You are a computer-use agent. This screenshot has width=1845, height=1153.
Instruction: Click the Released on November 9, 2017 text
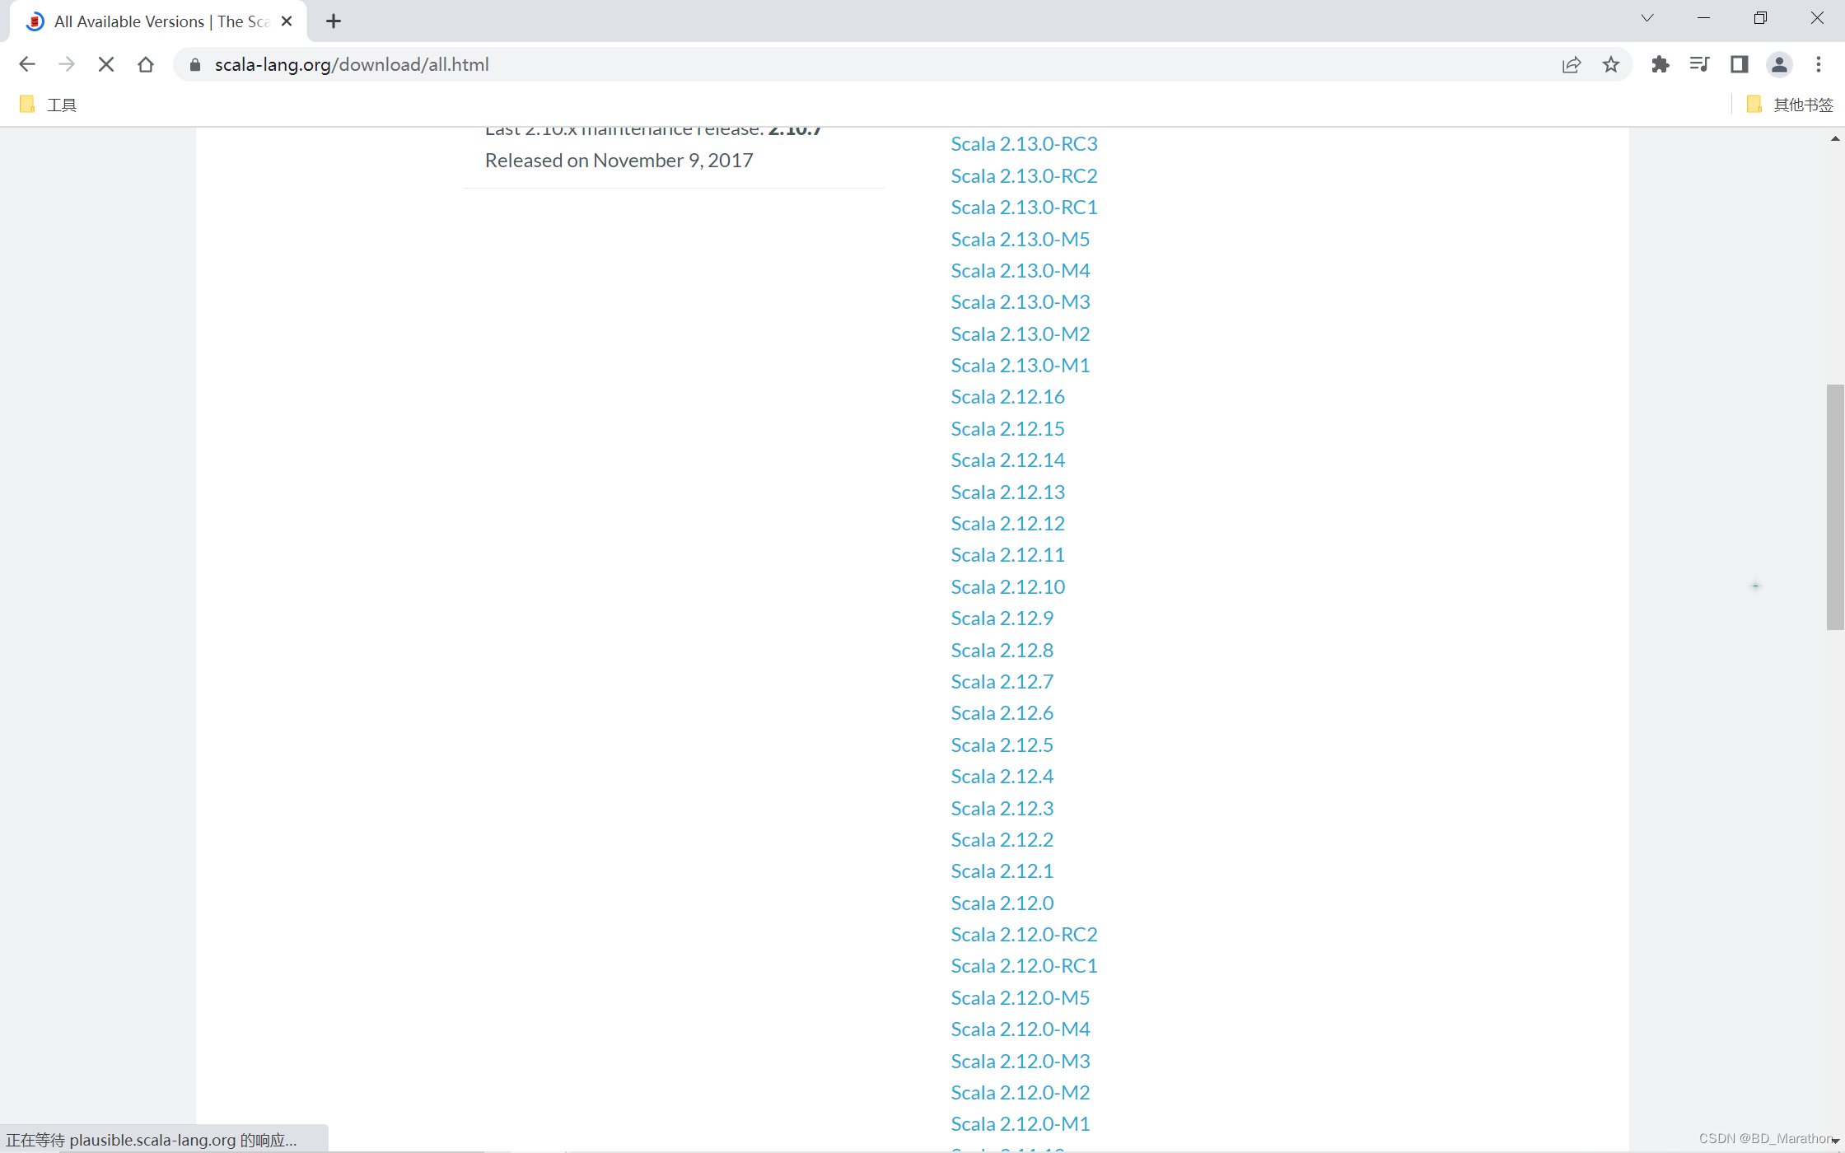pyautogui.click(x=619, y=160)
